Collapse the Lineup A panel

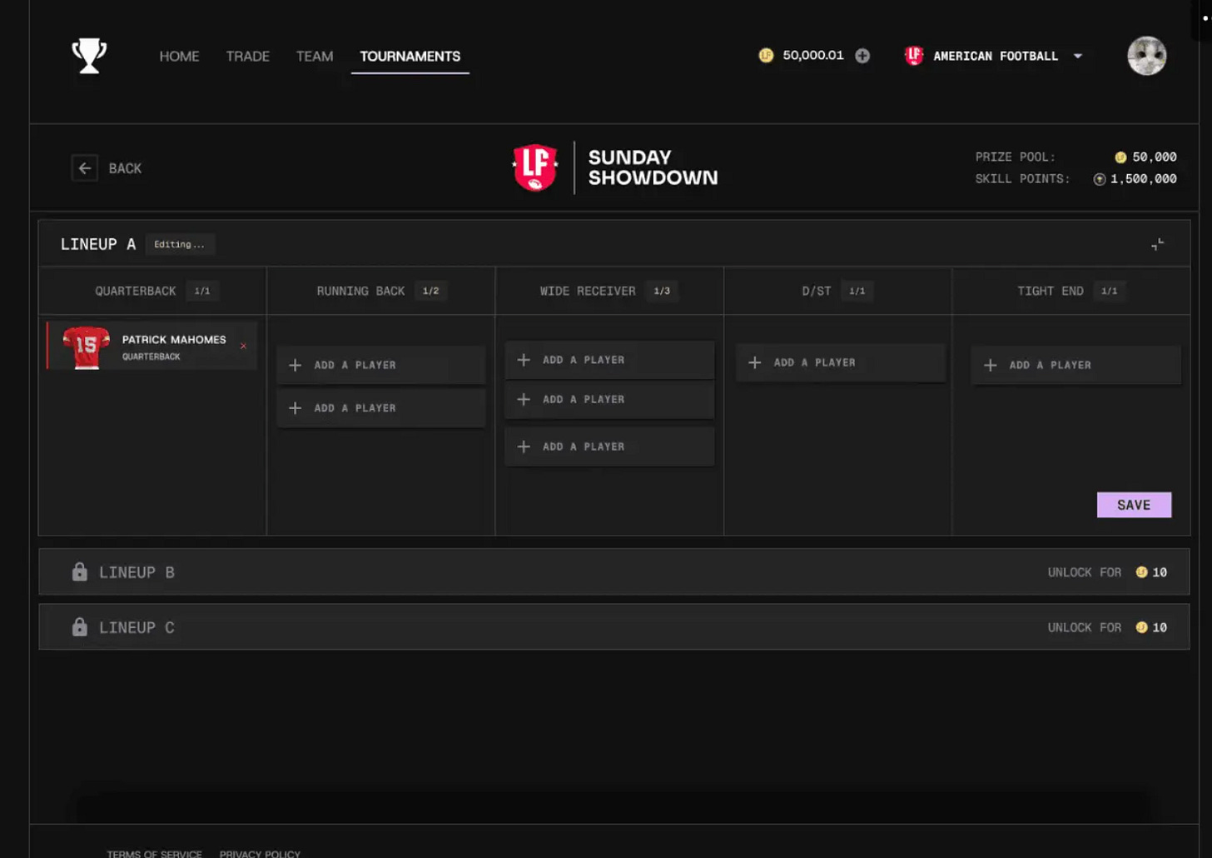click(1157, 244)
